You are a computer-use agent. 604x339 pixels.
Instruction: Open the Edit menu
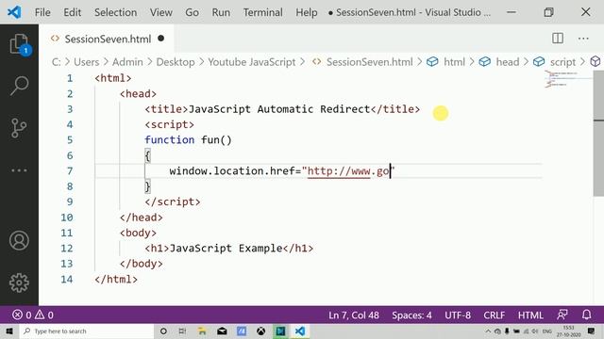pos(72,12)
